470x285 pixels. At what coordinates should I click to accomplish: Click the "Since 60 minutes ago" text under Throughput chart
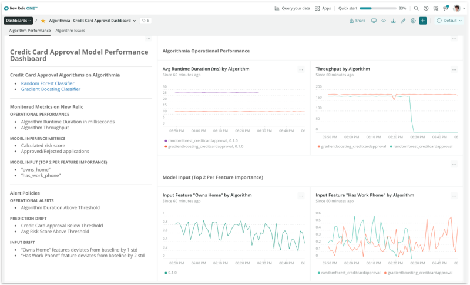[x=334, y=75]
